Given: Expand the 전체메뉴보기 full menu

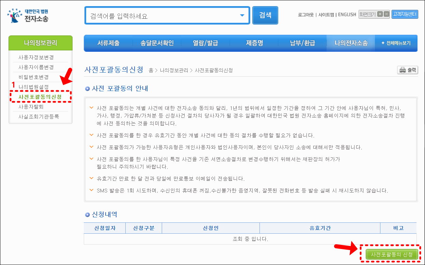Looking at the screenshot, I should 396,43.
